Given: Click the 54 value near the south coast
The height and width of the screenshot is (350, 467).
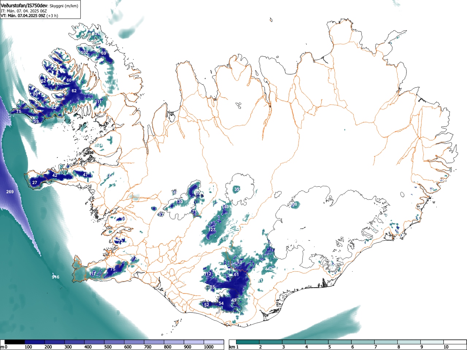Looking at the screenshot, I should coord(221,303).
